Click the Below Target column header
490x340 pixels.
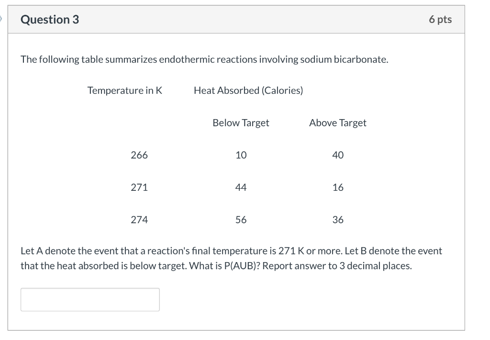[241, 122]
